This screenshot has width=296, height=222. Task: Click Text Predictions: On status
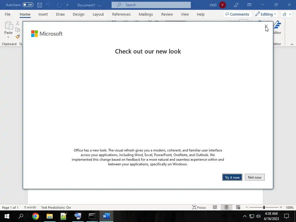[x=56, y=208]
